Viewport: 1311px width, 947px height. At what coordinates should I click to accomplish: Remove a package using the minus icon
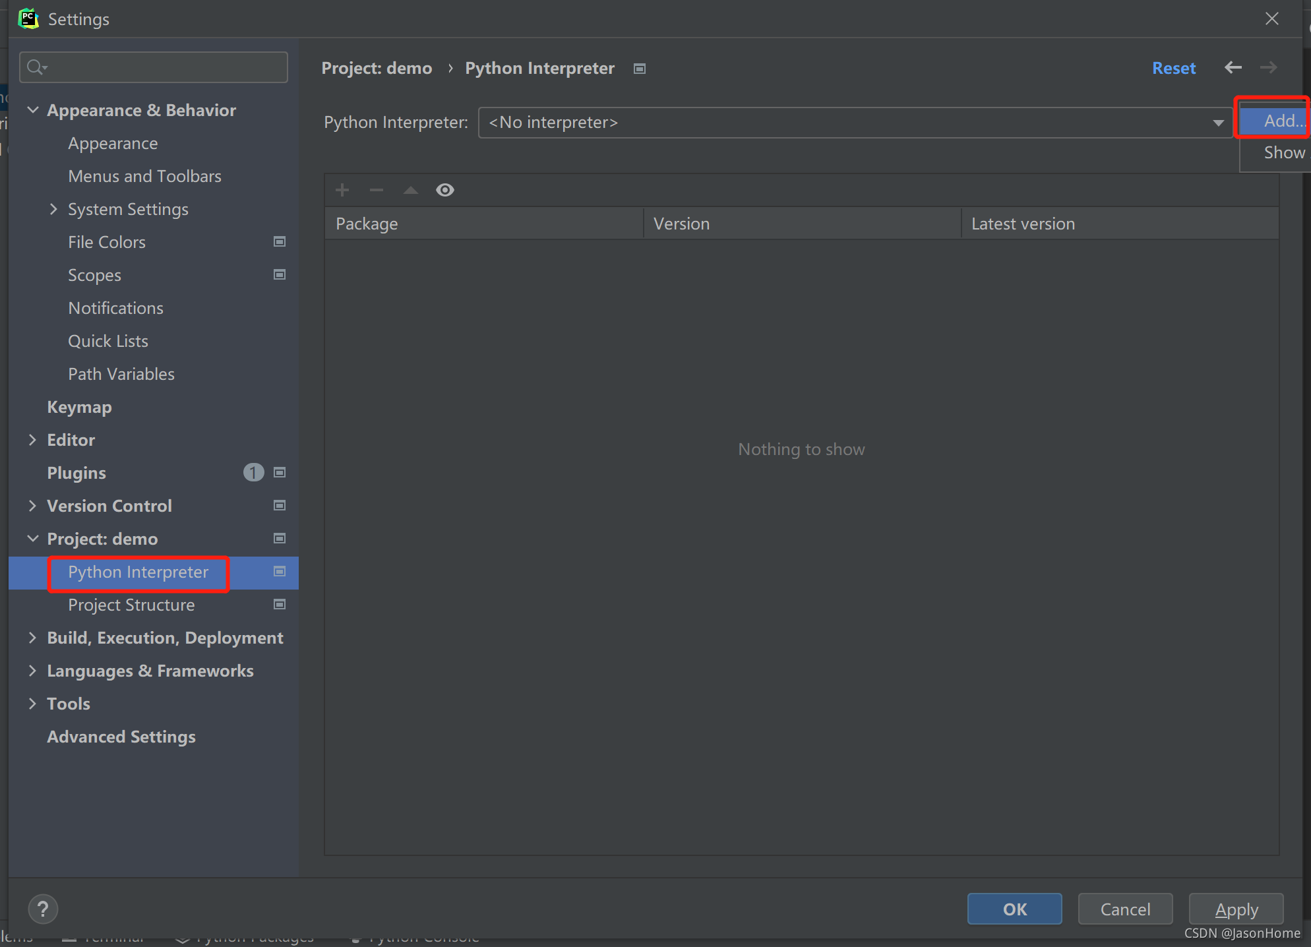coord(376,190)
